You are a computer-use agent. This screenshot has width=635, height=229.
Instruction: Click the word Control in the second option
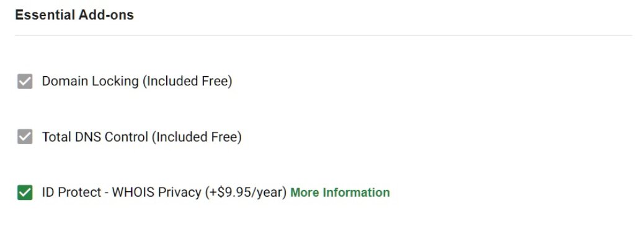coord(127,137)
